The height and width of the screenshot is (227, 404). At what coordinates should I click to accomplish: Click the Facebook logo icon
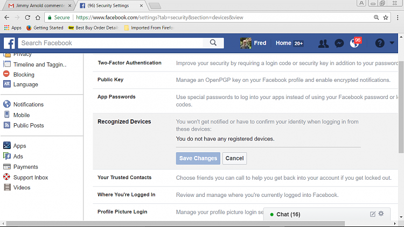(9, 43)
